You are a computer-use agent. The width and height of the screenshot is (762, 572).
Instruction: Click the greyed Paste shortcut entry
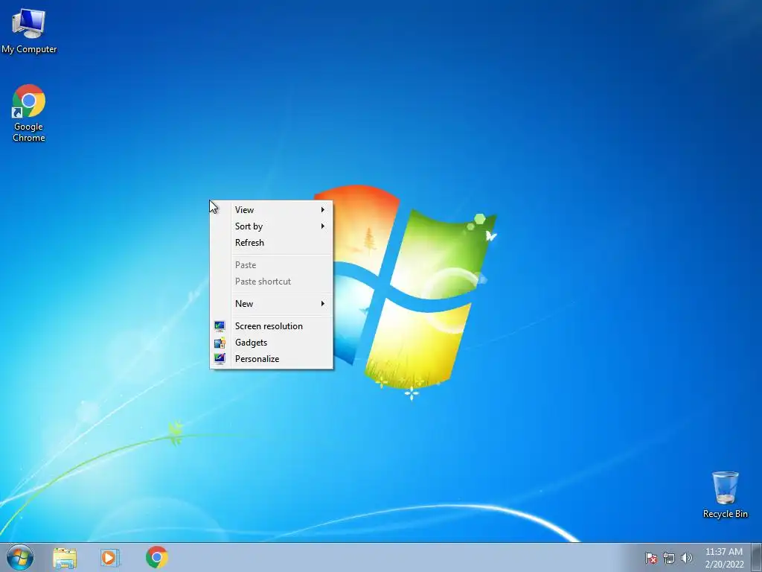tap(271, 282)
